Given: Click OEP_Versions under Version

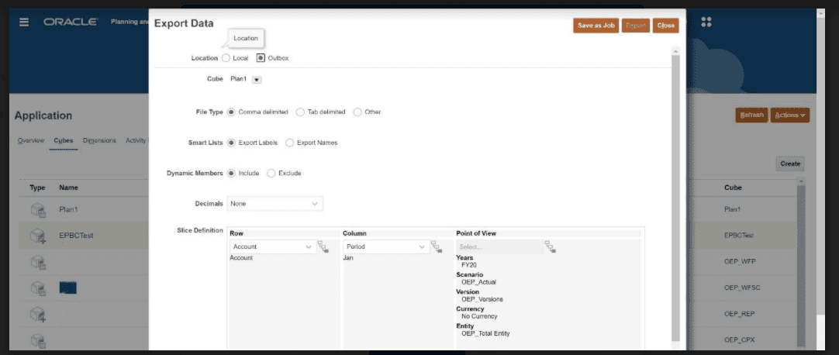Looking at the screenshot, I should point(482,299).
